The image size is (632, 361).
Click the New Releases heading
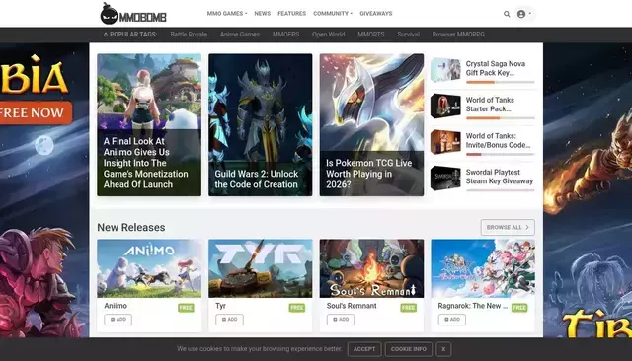(131, 228)
